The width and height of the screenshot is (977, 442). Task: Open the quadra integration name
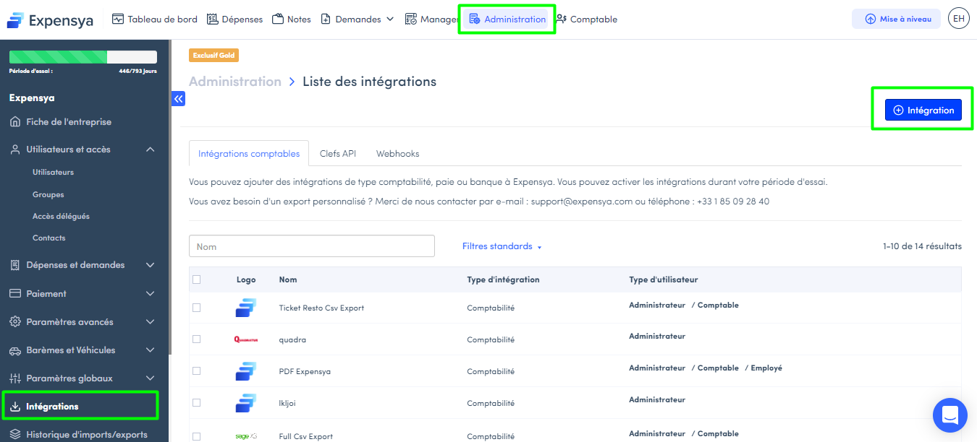(292, 339)
